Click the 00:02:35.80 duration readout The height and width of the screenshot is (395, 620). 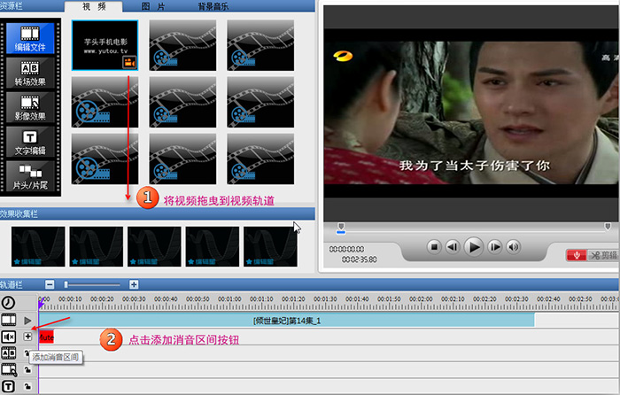click(359, 259)
